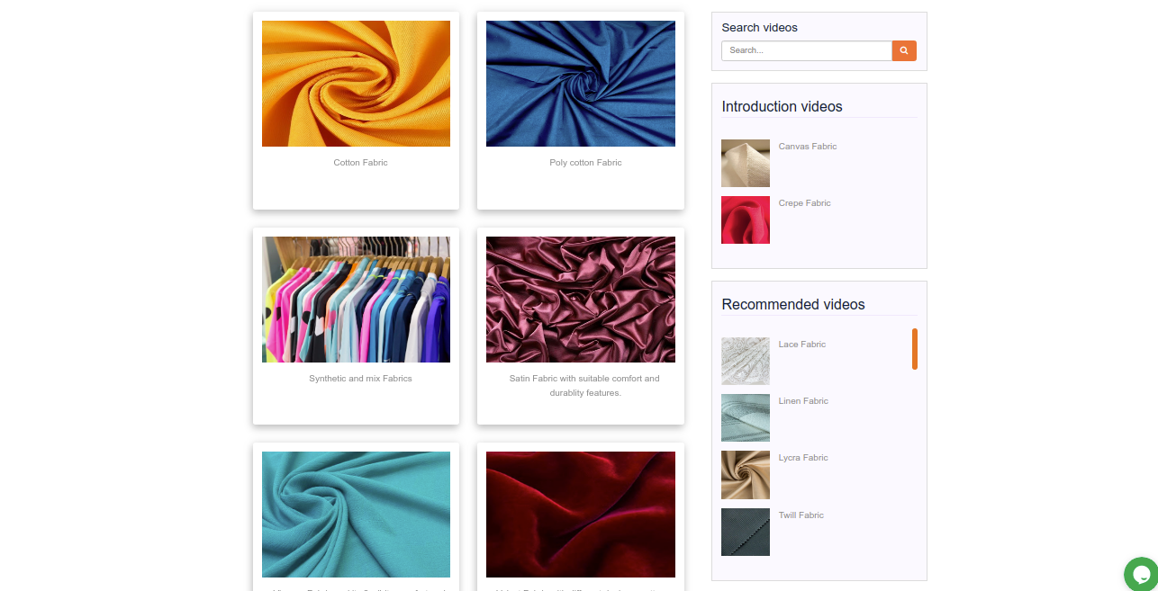Open the colorful clothes rack thumbnail
The height and width of the screenshot is (591, 1158).
pos(356,300)
